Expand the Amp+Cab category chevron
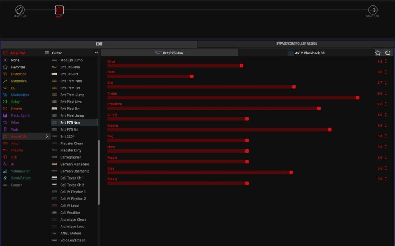Image resolution: width=395 pixels, height=246 pixels. pyautogui.click(x=47, y=136)
